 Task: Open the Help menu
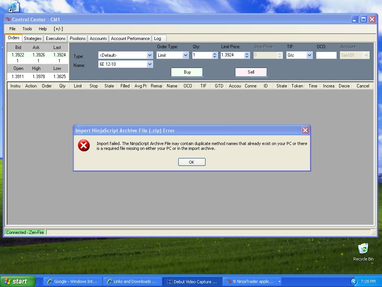(43, 29)
